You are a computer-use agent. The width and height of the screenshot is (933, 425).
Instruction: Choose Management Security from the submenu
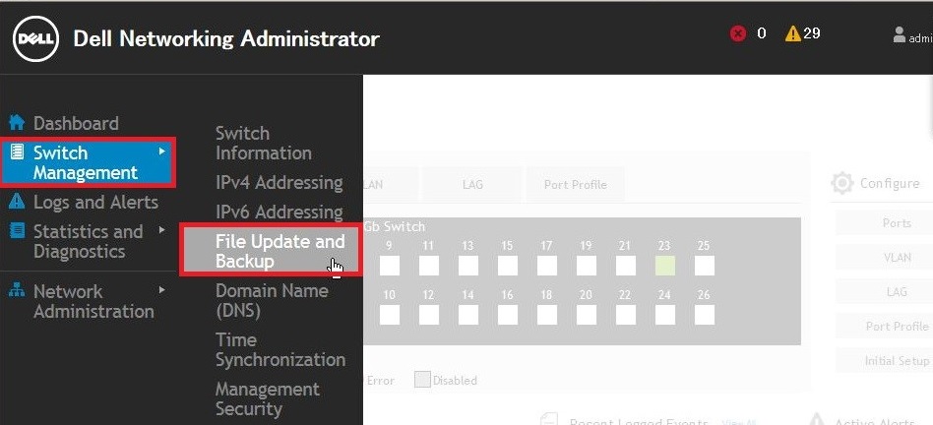[267, 398]
